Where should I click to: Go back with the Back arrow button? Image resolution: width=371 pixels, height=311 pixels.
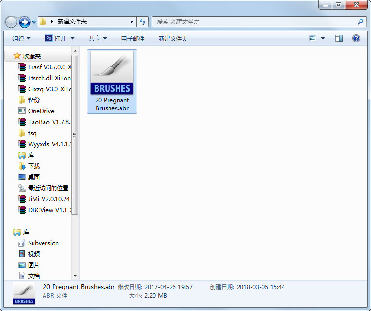(x=11, y=22)
